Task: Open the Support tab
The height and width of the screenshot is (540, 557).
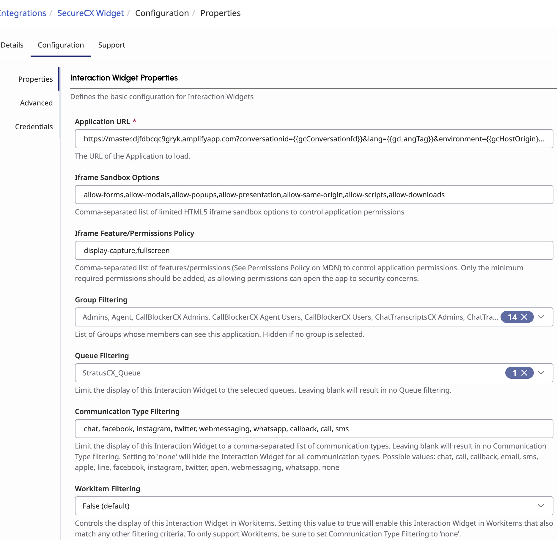Action: coord(111,45)
